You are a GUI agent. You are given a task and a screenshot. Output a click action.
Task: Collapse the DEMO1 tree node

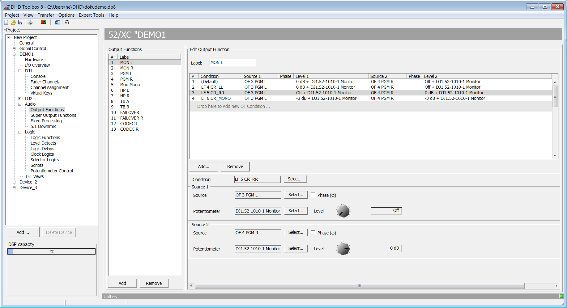[x=14, y=54]
